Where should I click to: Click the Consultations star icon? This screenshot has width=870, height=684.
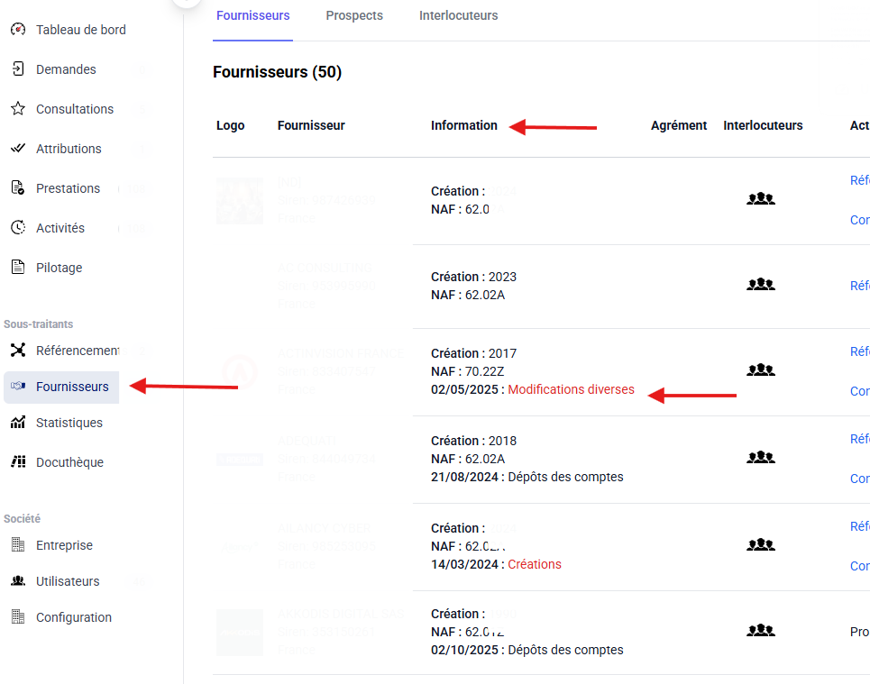[18, 109]
